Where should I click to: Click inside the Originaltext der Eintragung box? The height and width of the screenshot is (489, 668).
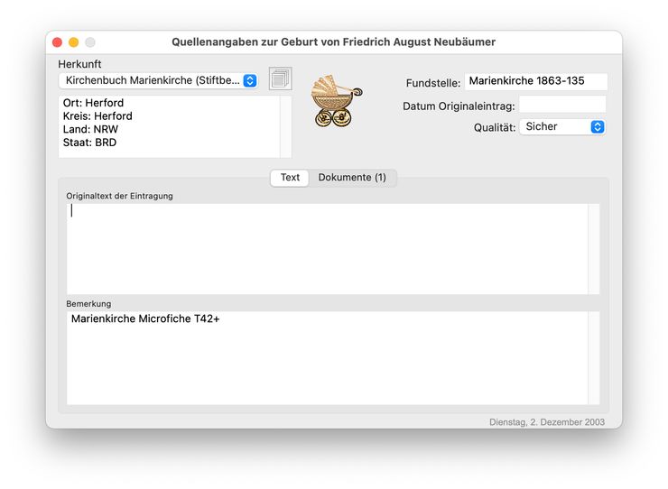point(327,248)
